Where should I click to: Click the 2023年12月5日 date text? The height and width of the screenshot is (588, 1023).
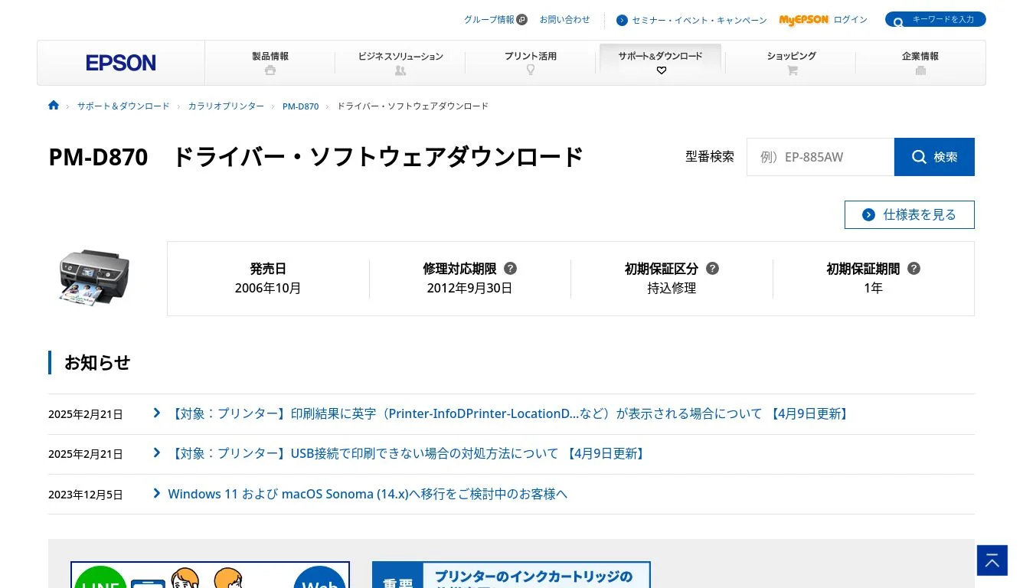coord(86,495)
